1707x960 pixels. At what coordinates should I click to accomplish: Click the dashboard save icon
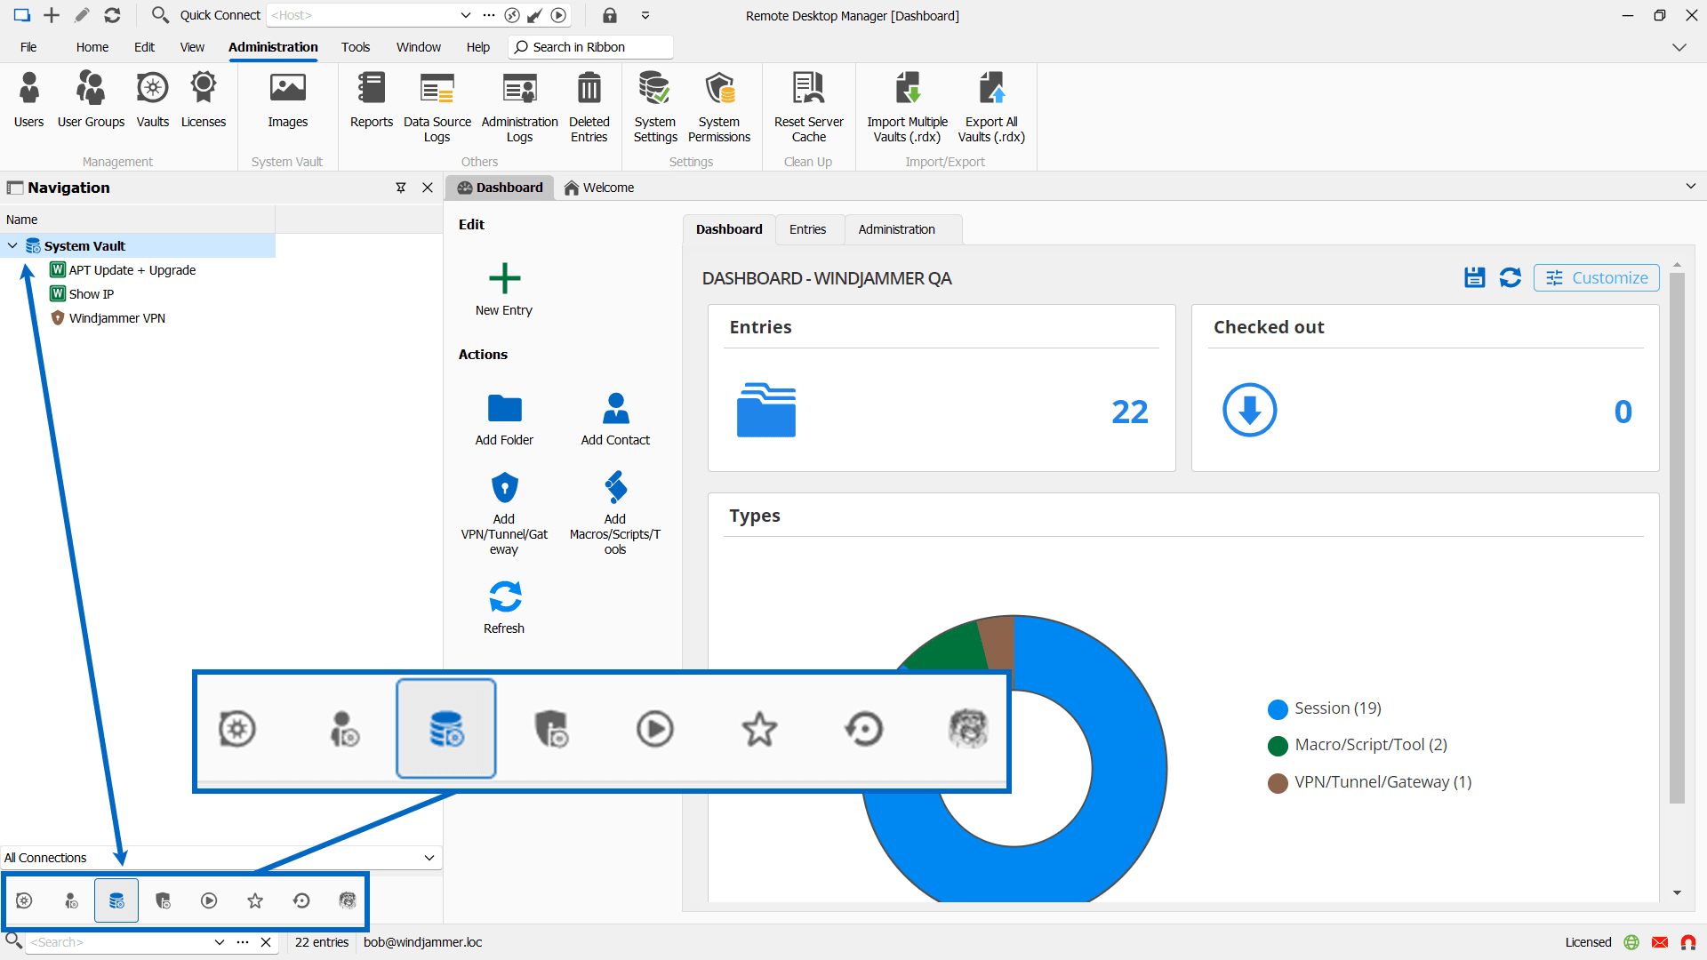pyautogui.click(x=1474, y=277)
